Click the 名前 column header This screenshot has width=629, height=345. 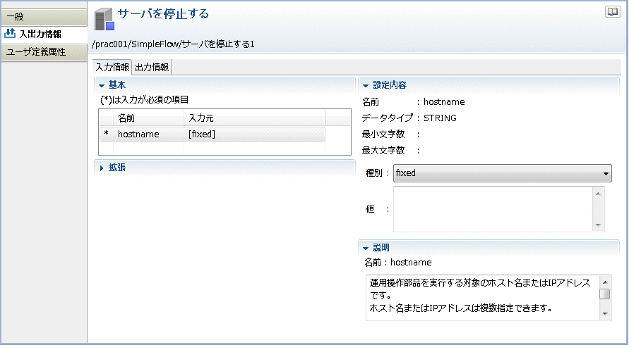tap(148, 118)
